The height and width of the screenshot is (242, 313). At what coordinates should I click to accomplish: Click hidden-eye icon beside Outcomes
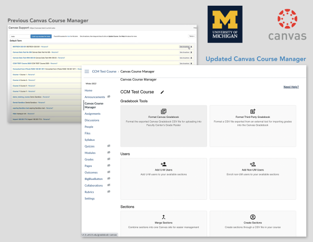pyautogui.click(x=109, y=172)
